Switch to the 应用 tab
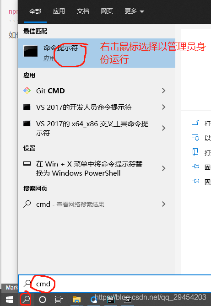Viewport: 211px width, 306px height. [x=59, y=11]
